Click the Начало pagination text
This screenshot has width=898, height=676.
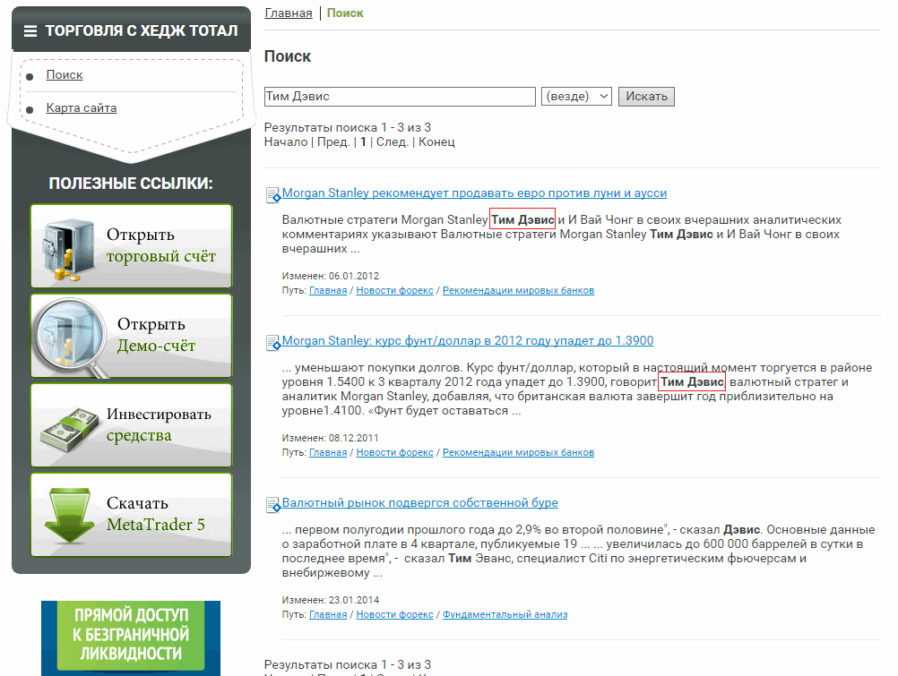pos(286,142)
